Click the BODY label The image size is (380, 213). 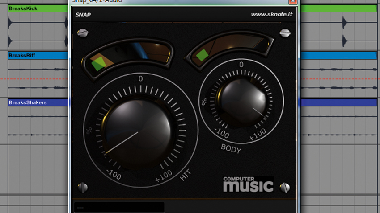[231, 149]
